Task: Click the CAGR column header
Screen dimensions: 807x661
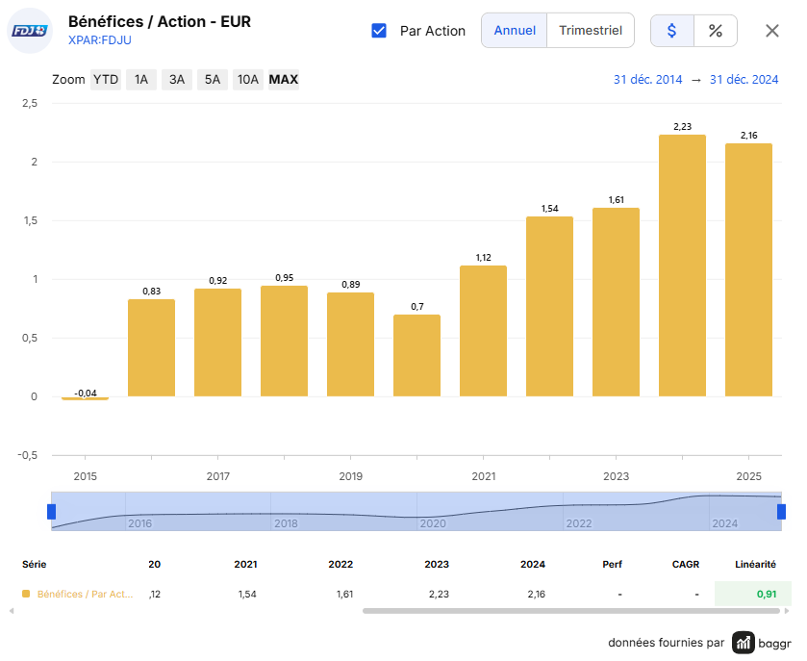Action: click(x=686, y=564)
